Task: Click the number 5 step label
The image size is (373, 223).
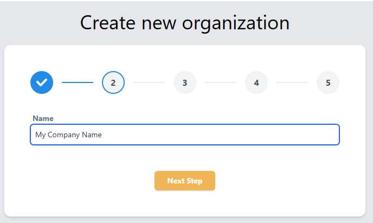Action: click(328, 83)
